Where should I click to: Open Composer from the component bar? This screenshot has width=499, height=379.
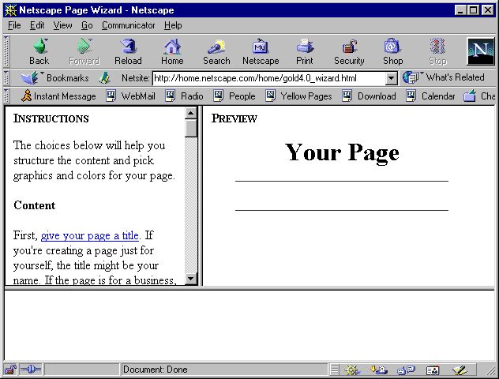460,370
